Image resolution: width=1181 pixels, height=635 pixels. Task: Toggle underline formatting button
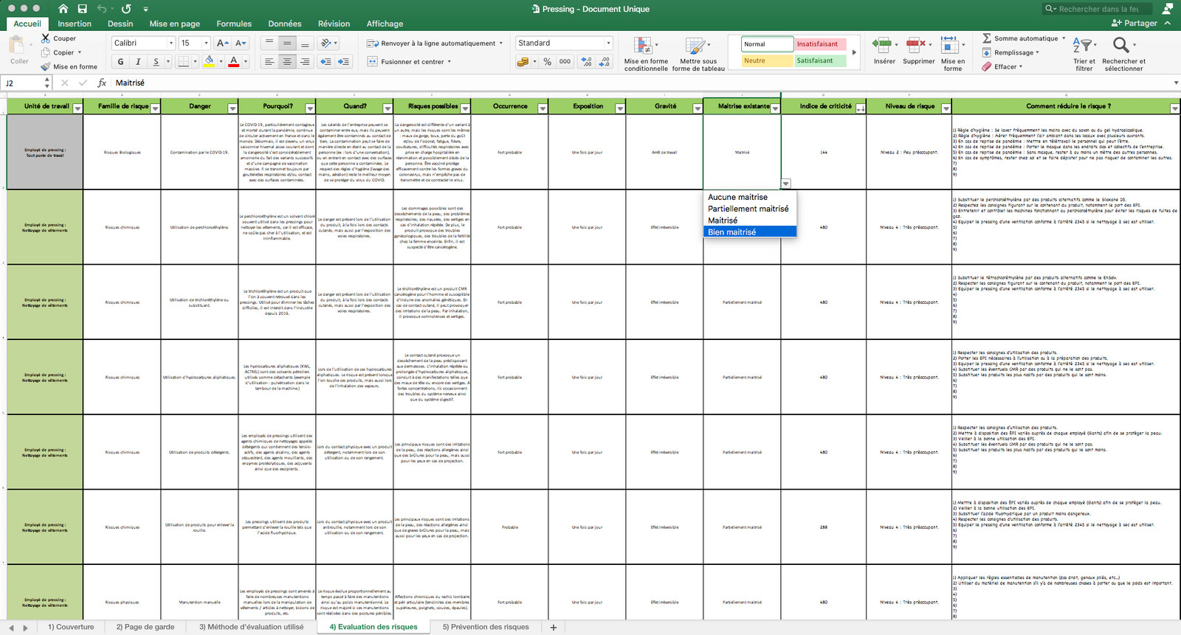(156, 62)
